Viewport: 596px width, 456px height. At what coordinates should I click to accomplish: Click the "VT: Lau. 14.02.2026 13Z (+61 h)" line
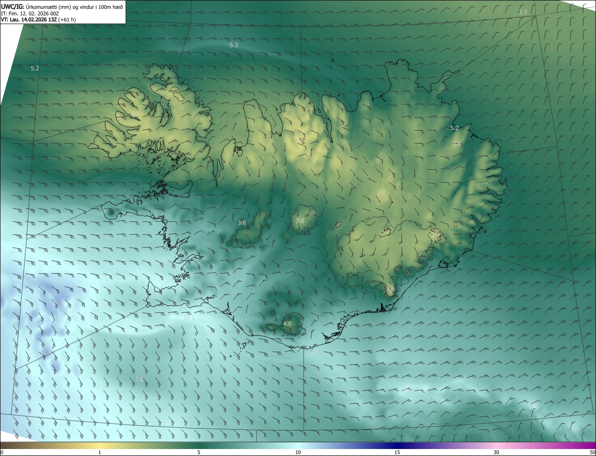(x=39, y=20)
